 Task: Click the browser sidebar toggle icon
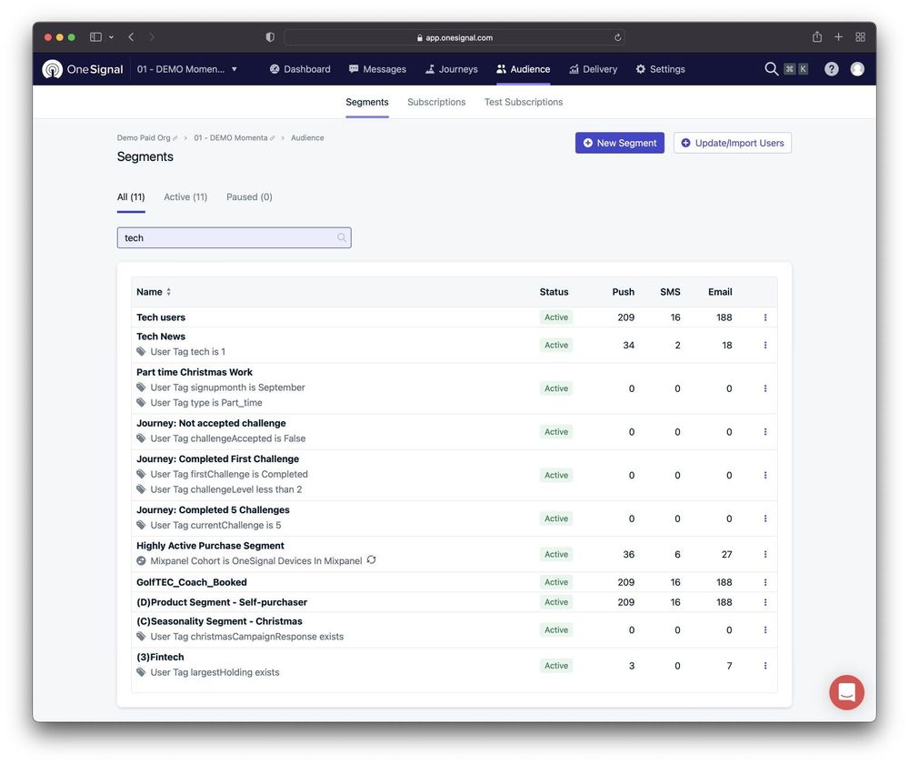point(95,36)
